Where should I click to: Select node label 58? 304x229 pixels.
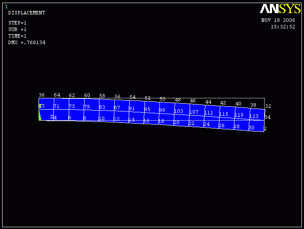[x=102, y=96]
